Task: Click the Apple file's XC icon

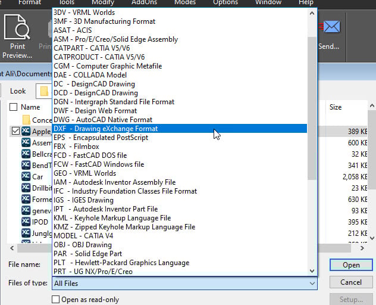Action: [x=26, y=131]
